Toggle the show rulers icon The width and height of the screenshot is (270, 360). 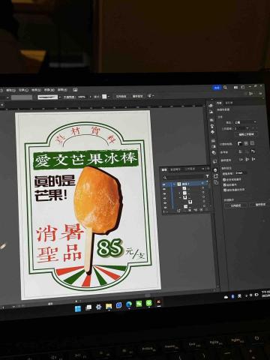pyautogui.click(x=240, y=143)
